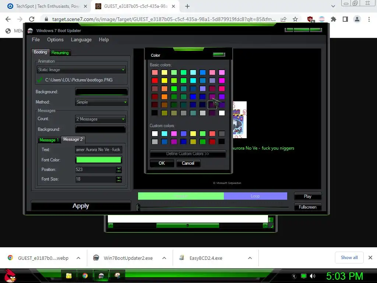Viewport: 377px width, 283px height.
Task: Expand options for the GUEST webp download
Action: [x=78, y=258]
